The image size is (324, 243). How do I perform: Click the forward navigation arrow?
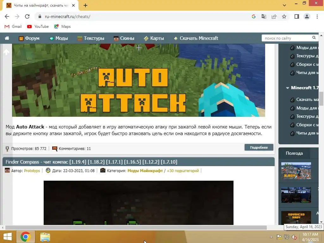coord(17,16)
